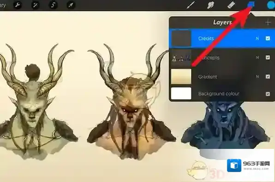Toggle Background colour visibility checkbox
275x182 pixels.
click(x=268, y=94)
